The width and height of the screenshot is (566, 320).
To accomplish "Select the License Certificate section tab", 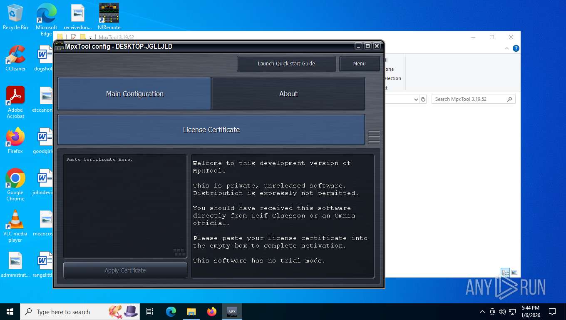I will [x=211, y=130].
